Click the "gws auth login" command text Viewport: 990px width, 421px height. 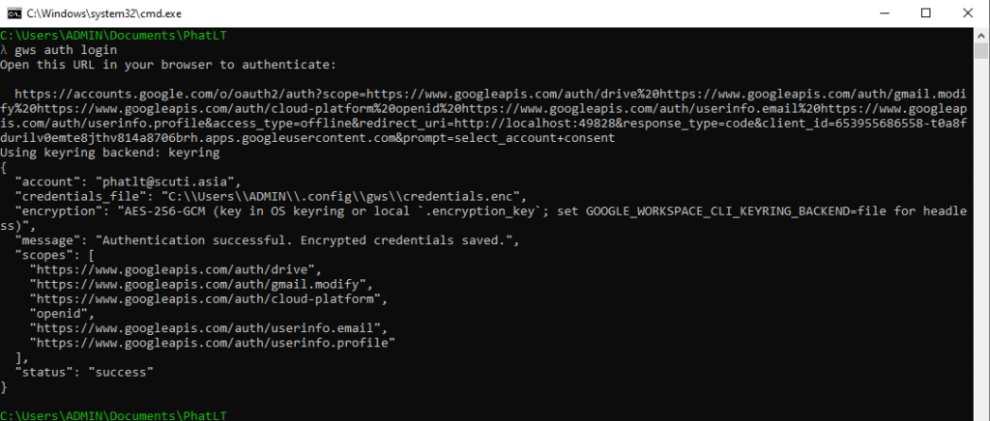click(66, 49)
